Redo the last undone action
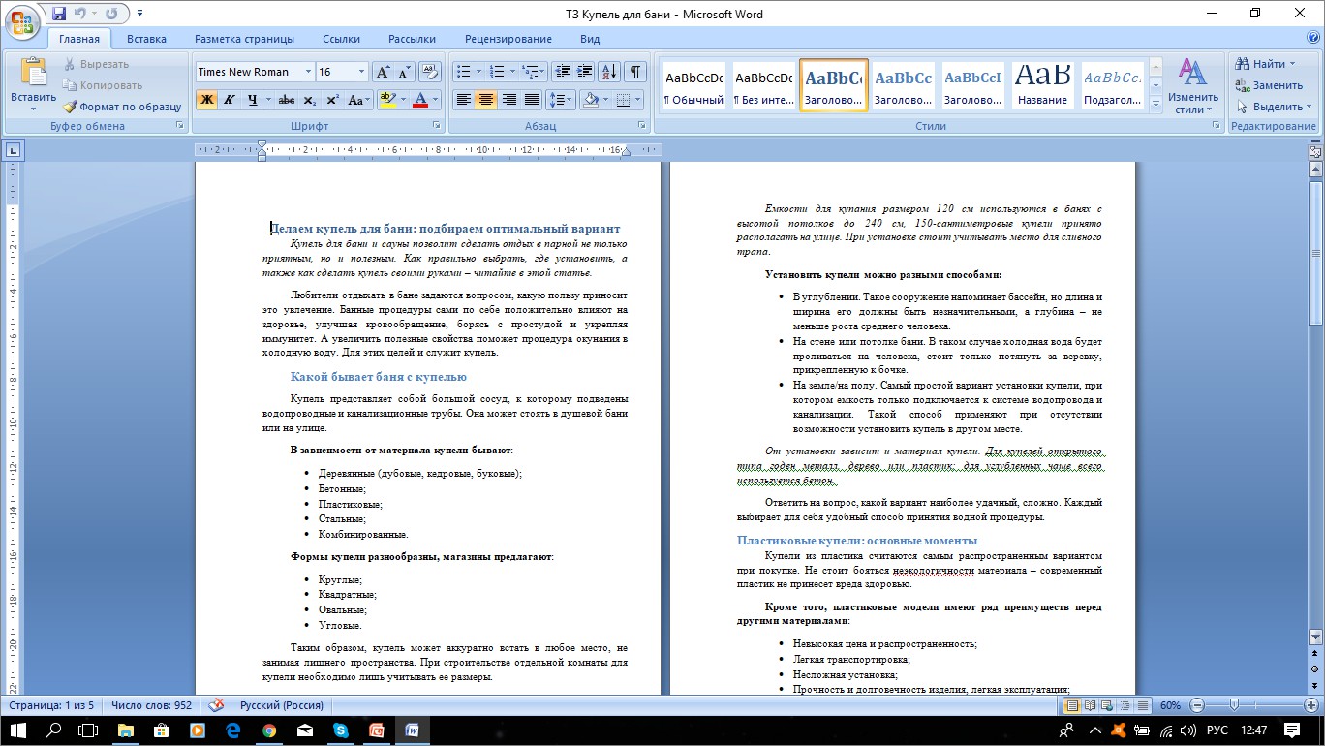Screen dimensions: 1325x746 [x=111, y=14]
